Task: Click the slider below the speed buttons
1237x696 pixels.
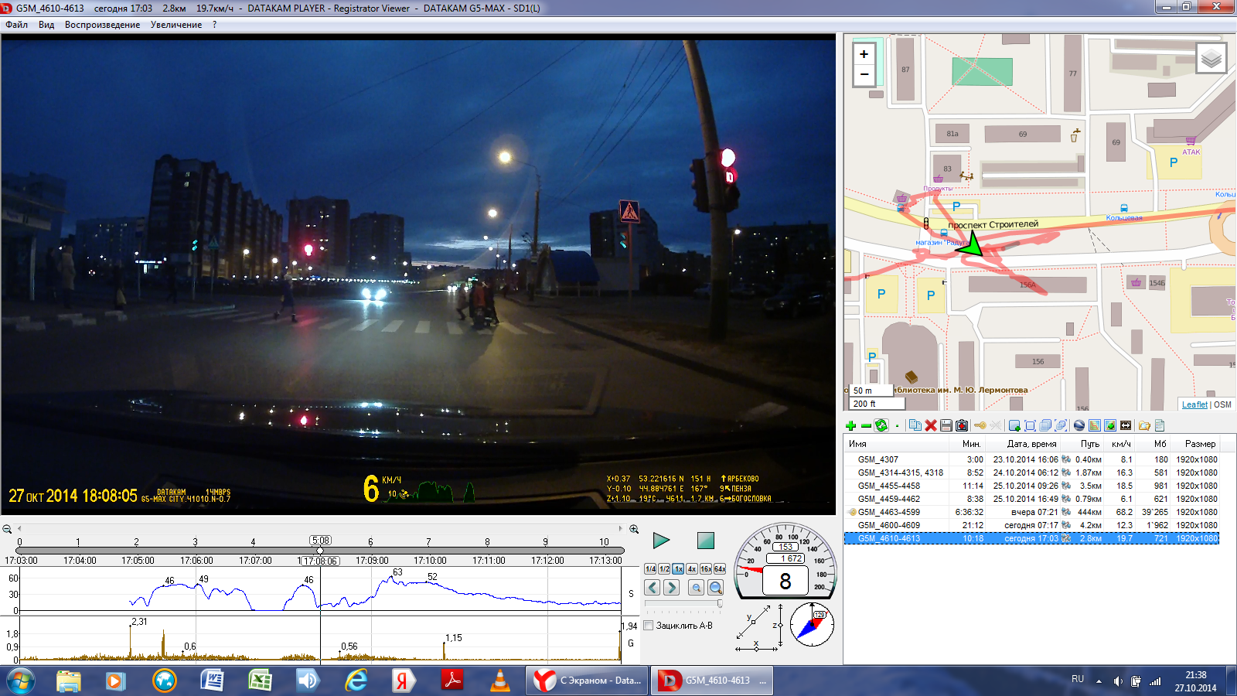Action: pyautogui.click(x=683, y=603)
